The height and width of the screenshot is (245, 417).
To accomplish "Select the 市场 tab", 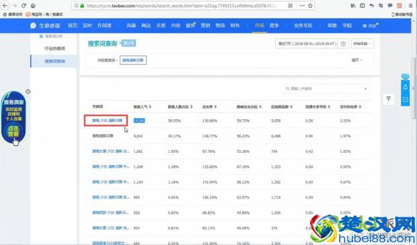I will click(260, 26).
